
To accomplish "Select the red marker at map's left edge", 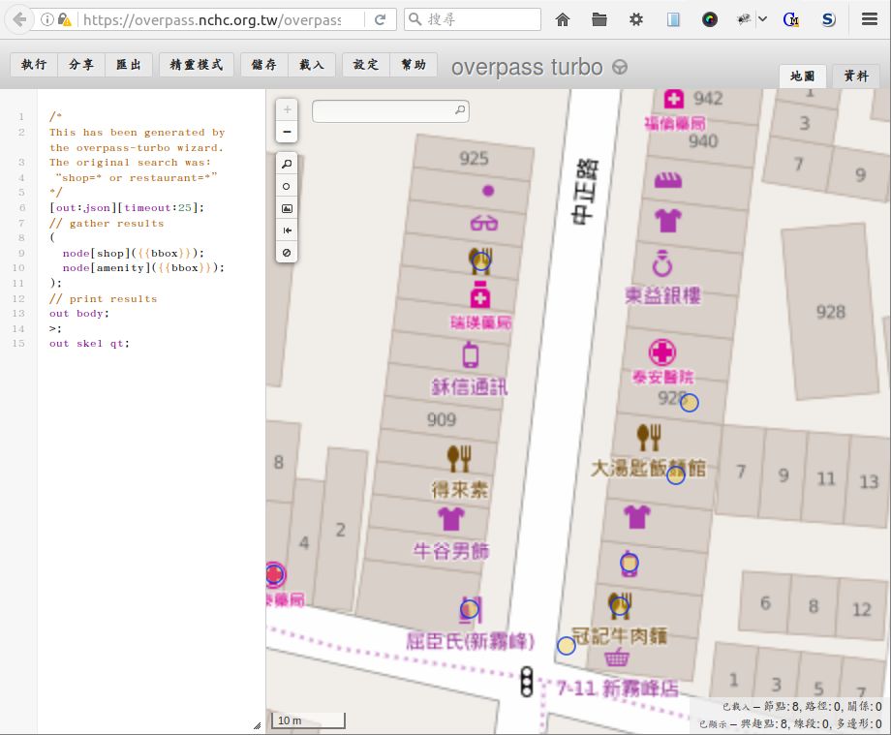I will [275, 574].
